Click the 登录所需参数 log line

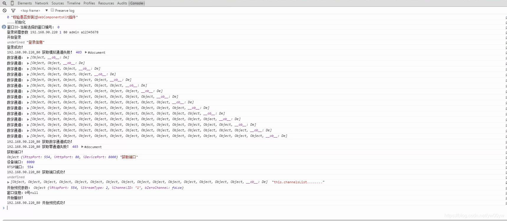[53, 32]
